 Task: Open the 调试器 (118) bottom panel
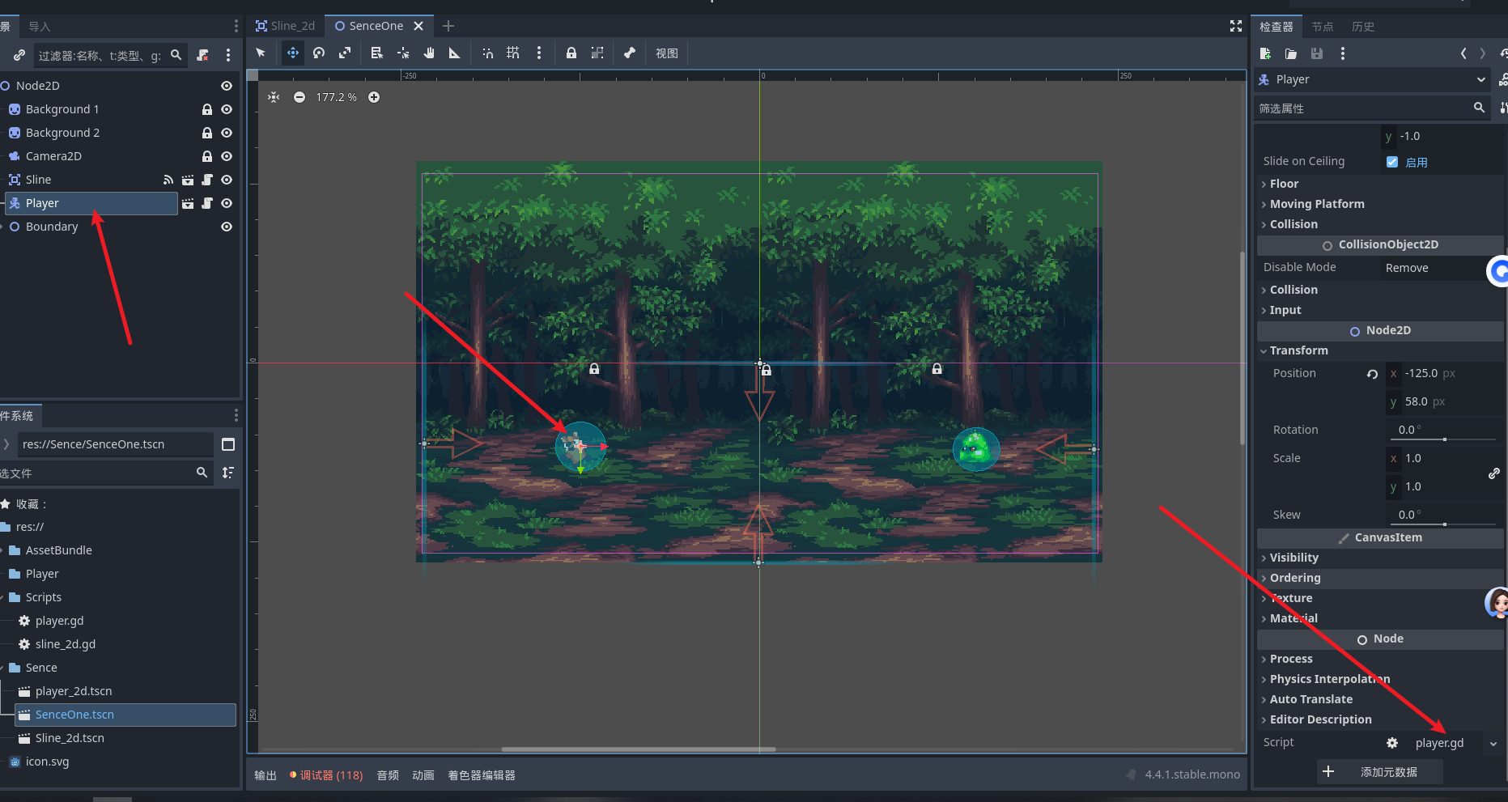(x=327, y=775)
